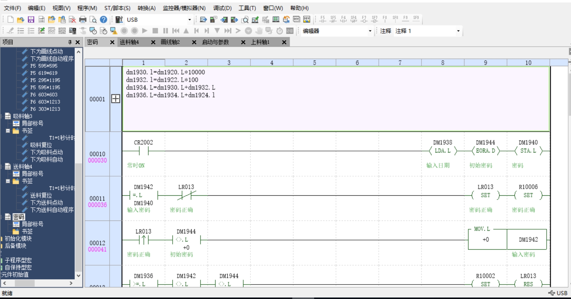Select P5 595*595 bookmark
This screenshot has height=299, width=571.
coord(44,66)
